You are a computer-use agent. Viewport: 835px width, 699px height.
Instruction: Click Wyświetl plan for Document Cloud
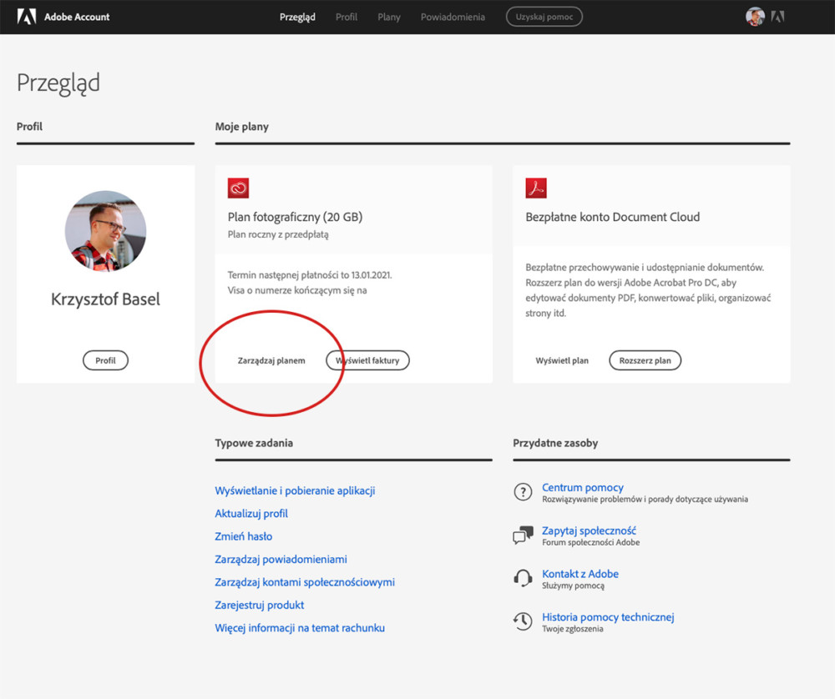[562, 360]
